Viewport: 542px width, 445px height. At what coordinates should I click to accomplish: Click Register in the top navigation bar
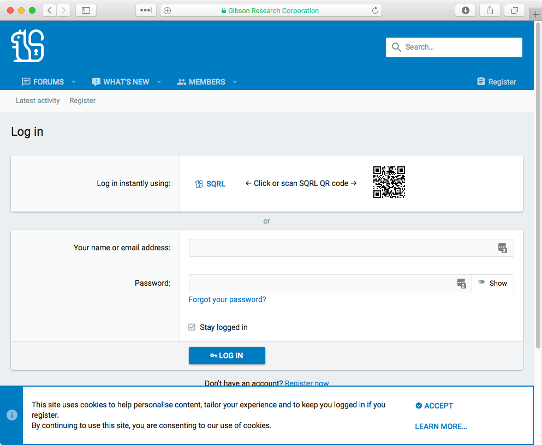497,82
